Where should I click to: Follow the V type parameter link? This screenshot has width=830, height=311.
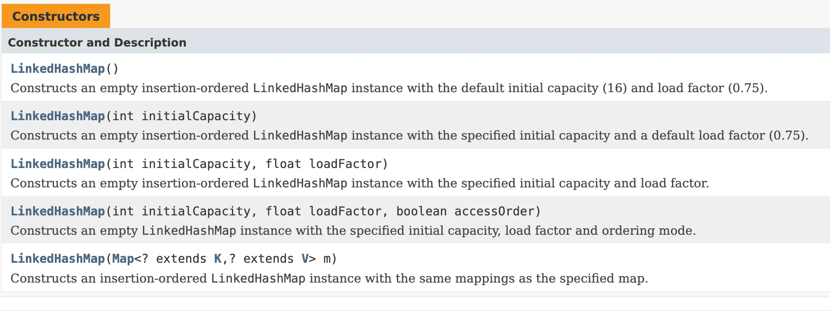(305, 258)
